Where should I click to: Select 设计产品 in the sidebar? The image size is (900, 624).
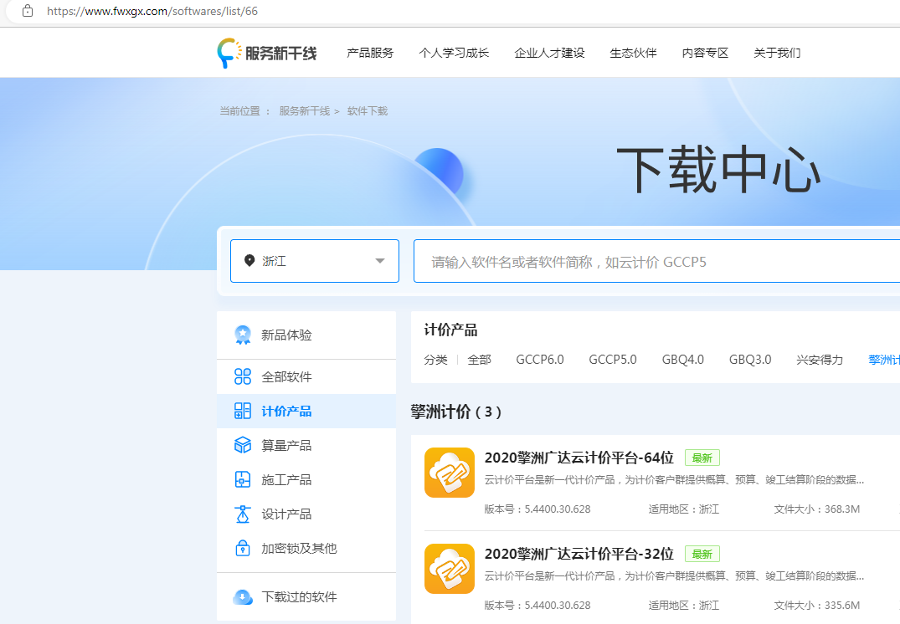click(x=306, y=514)
